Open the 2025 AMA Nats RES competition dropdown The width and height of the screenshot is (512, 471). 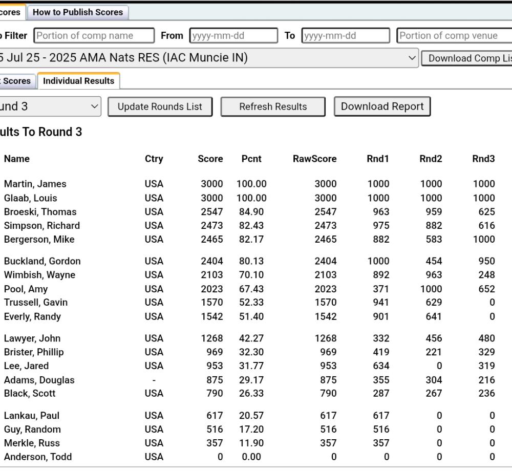pyautogui.click(x=209, y=58)
